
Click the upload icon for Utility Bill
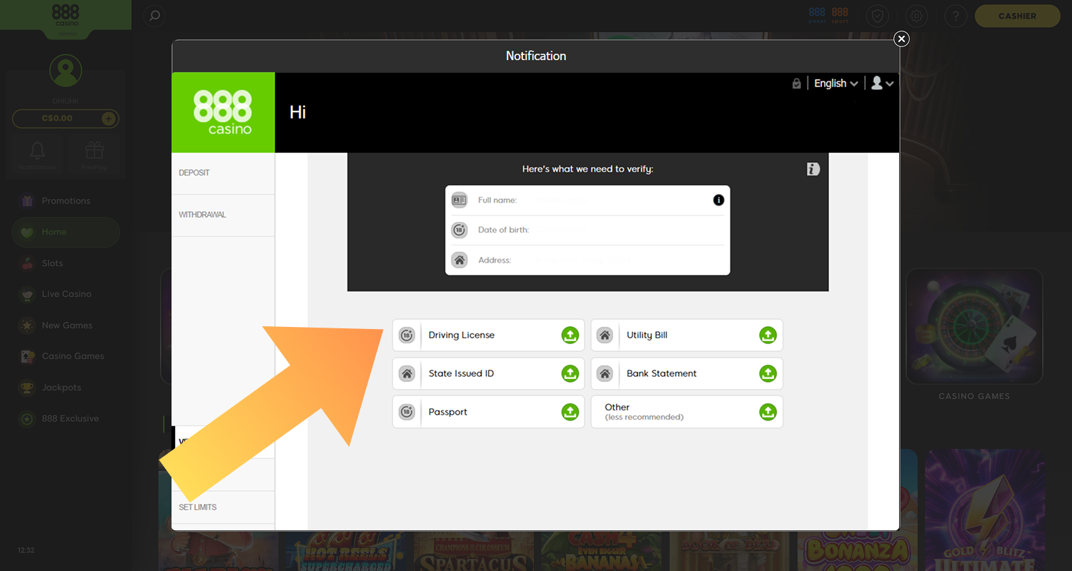pos(768,335)
